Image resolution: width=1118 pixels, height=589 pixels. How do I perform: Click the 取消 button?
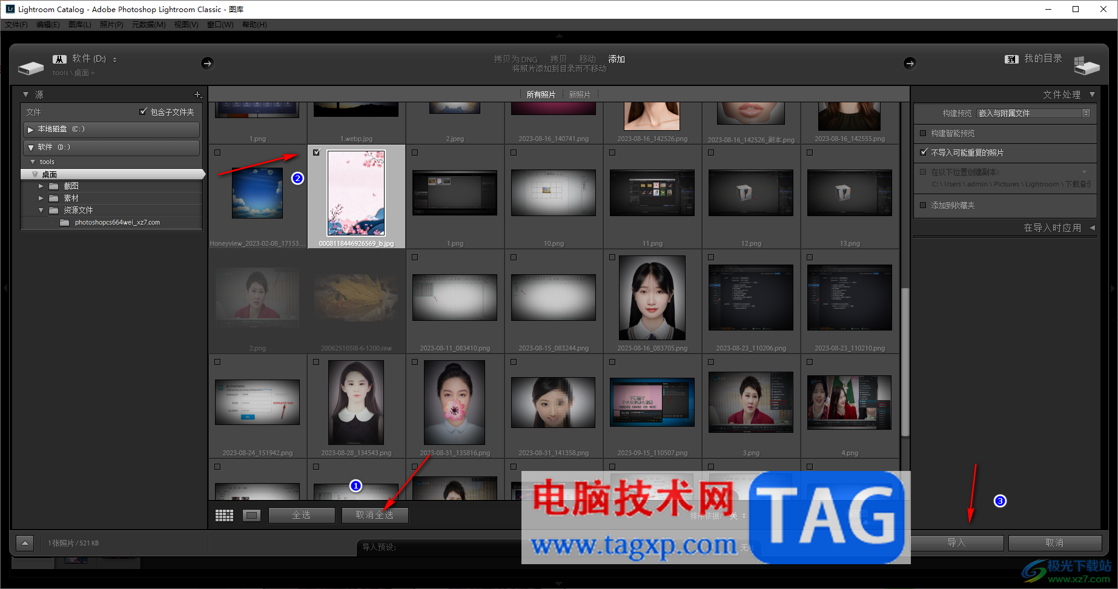pos(1054,543)
